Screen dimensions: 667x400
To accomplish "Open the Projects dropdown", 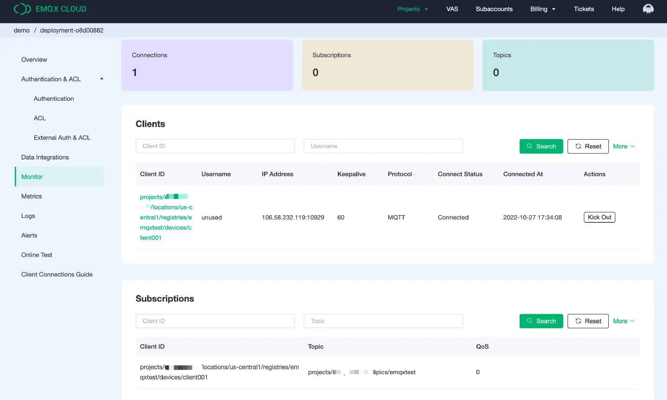I will 412,9.
